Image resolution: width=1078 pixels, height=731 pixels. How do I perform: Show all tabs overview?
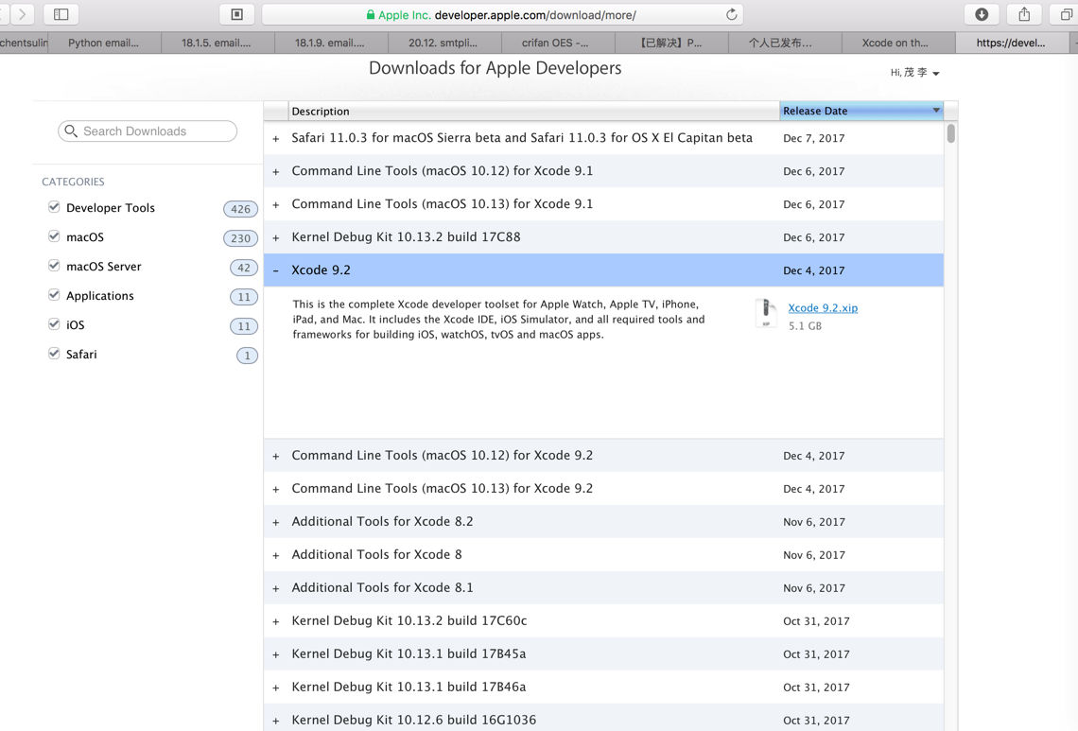coord(1066,14)
